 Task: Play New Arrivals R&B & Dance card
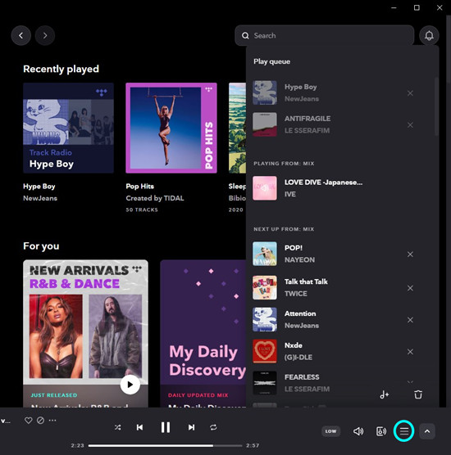(x=130, y=385)
